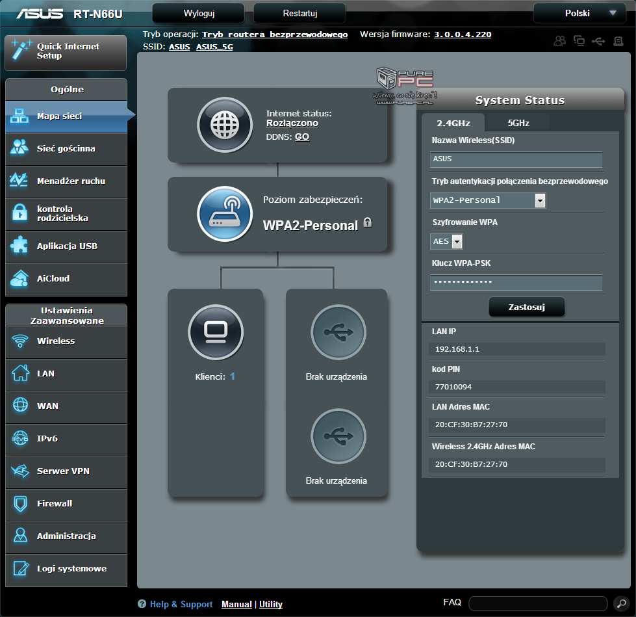Switch to the 2.4GHz tab

(453, 123)
